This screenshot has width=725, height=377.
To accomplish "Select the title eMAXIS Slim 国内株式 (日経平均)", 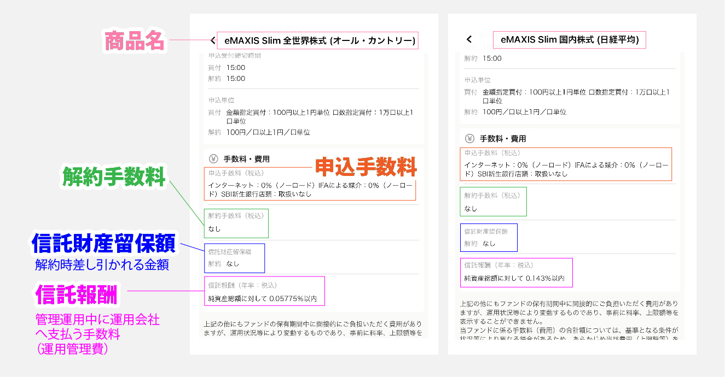I will click(x=569, y=39).
